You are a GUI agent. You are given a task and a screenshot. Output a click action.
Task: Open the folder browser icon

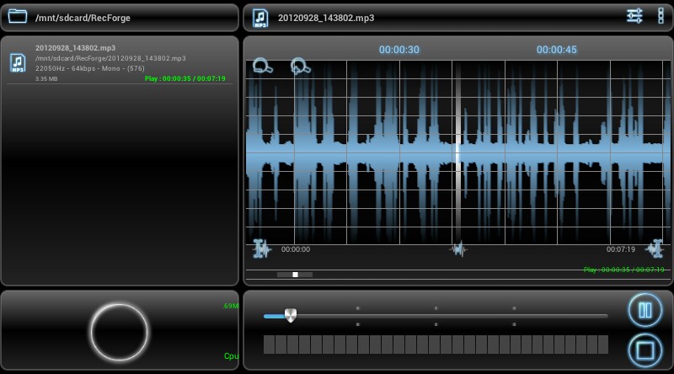tap(17, 17)
